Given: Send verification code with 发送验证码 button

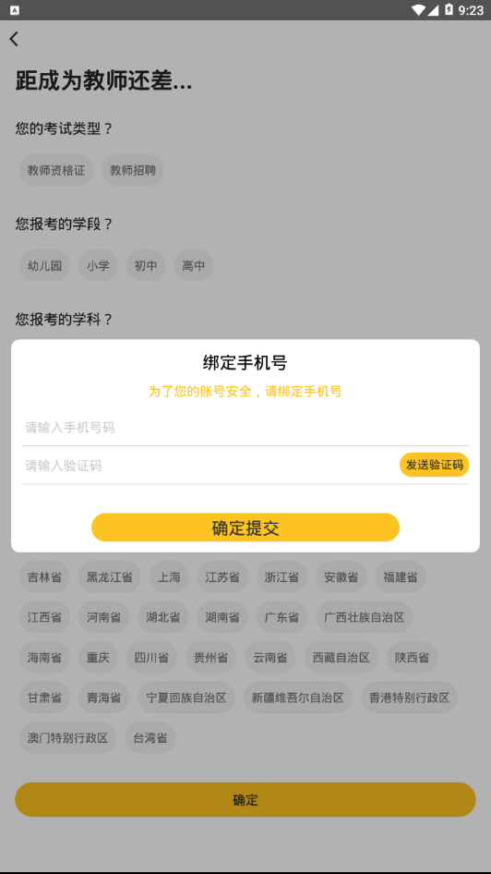Looking at the screenshot, I should pos(434,465).
